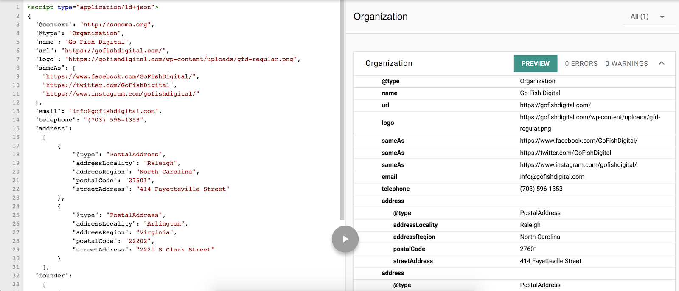Click the Facebook sameAs URL in results
This screenshot has height=291, width=679.
point(578,141)
